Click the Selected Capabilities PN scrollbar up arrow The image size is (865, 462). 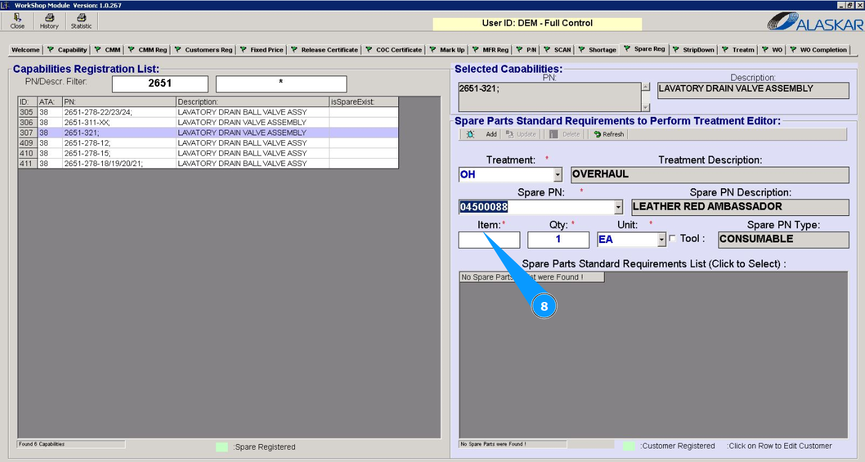(x=646, y=87)
